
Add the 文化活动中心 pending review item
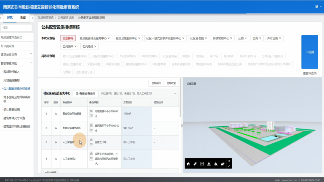tap(128, 56)
